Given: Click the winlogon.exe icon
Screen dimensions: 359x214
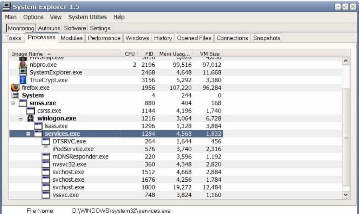Looking at the screenshot, I should pos(30,118).
